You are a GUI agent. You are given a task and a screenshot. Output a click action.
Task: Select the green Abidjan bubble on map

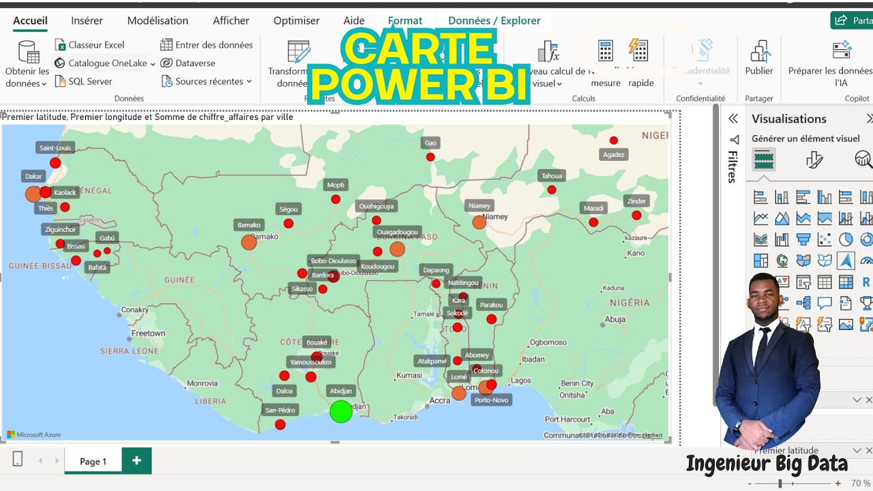tap(341, 411)
